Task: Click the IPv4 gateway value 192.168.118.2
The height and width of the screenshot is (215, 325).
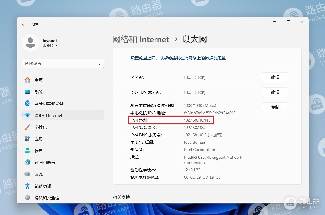Action: click(195, 128)
